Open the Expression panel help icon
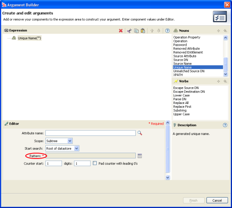 click(x=167, y=31)
